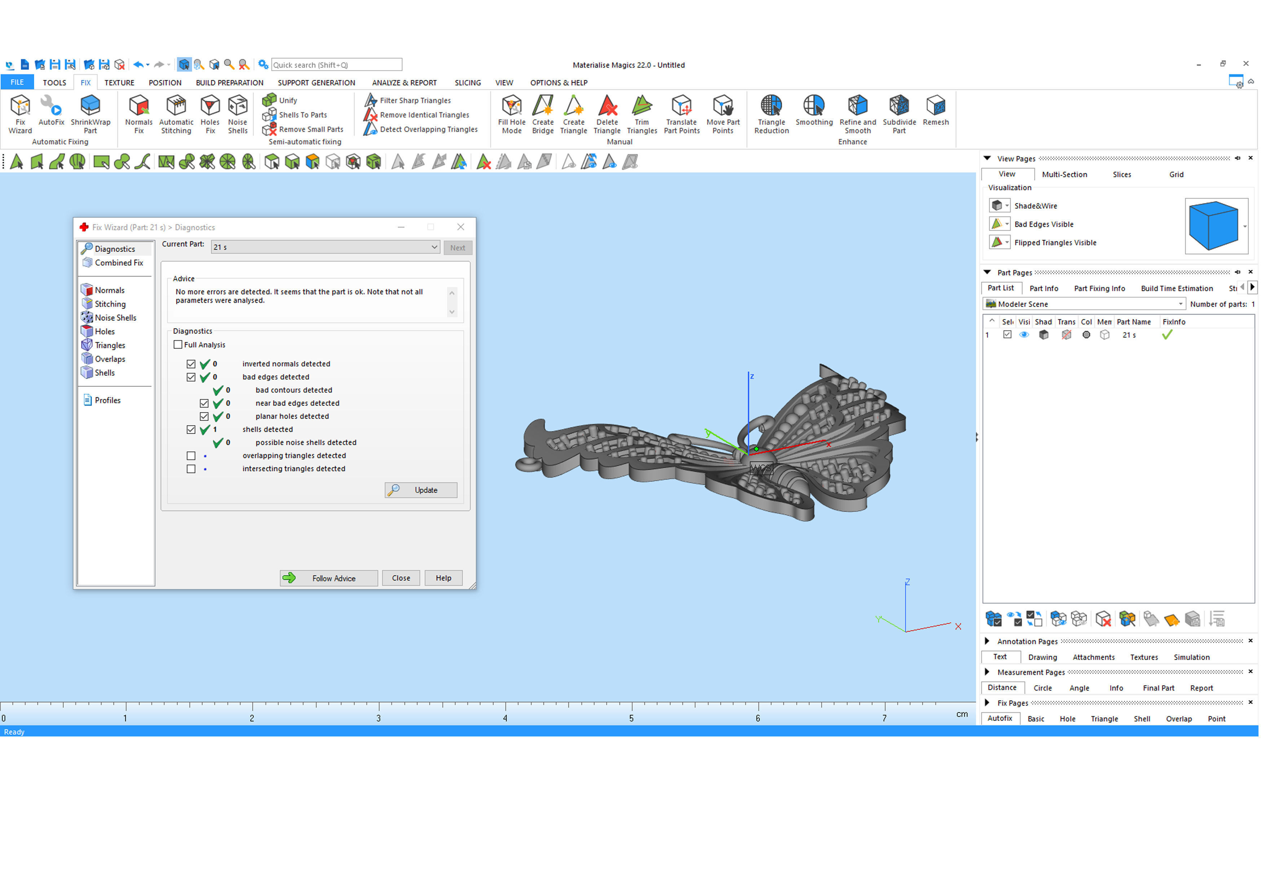Open the Fix Wizard tool
Viewport: 1265px width, 894px height.
20,115
